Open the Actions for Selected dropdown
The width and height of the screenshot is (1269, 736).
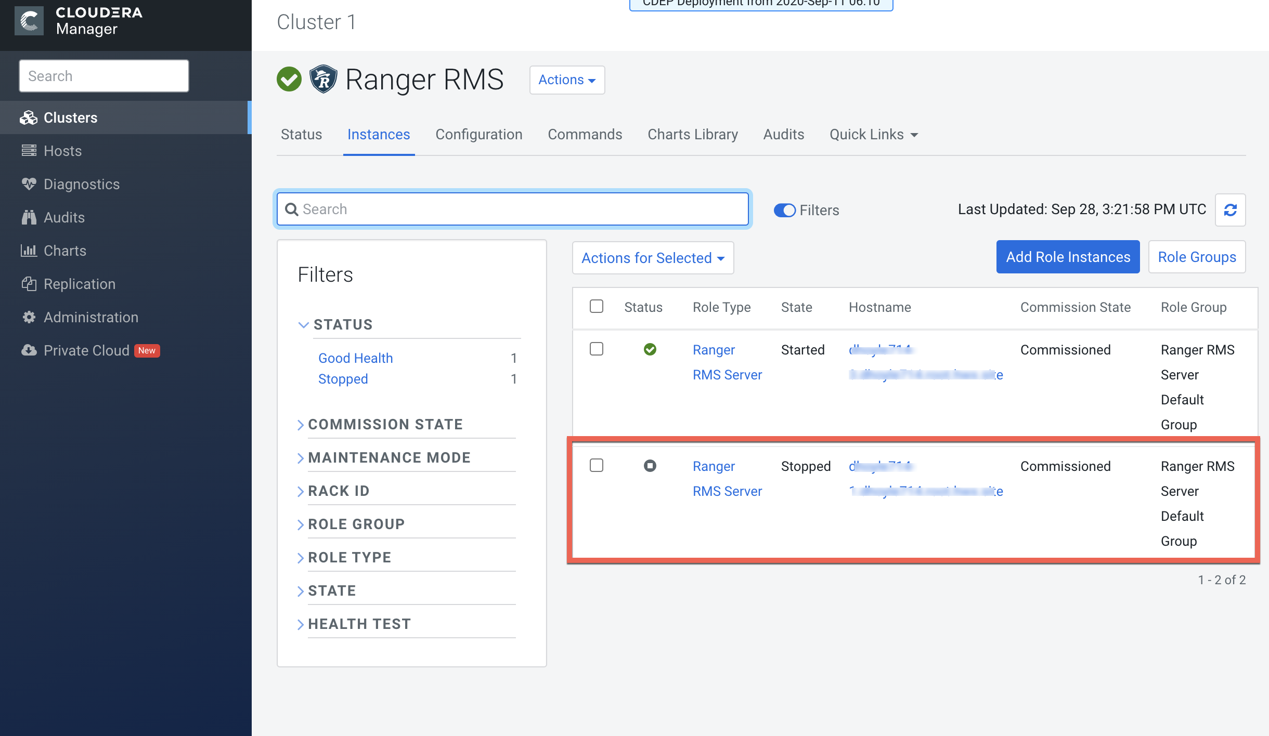click(653, 258)
